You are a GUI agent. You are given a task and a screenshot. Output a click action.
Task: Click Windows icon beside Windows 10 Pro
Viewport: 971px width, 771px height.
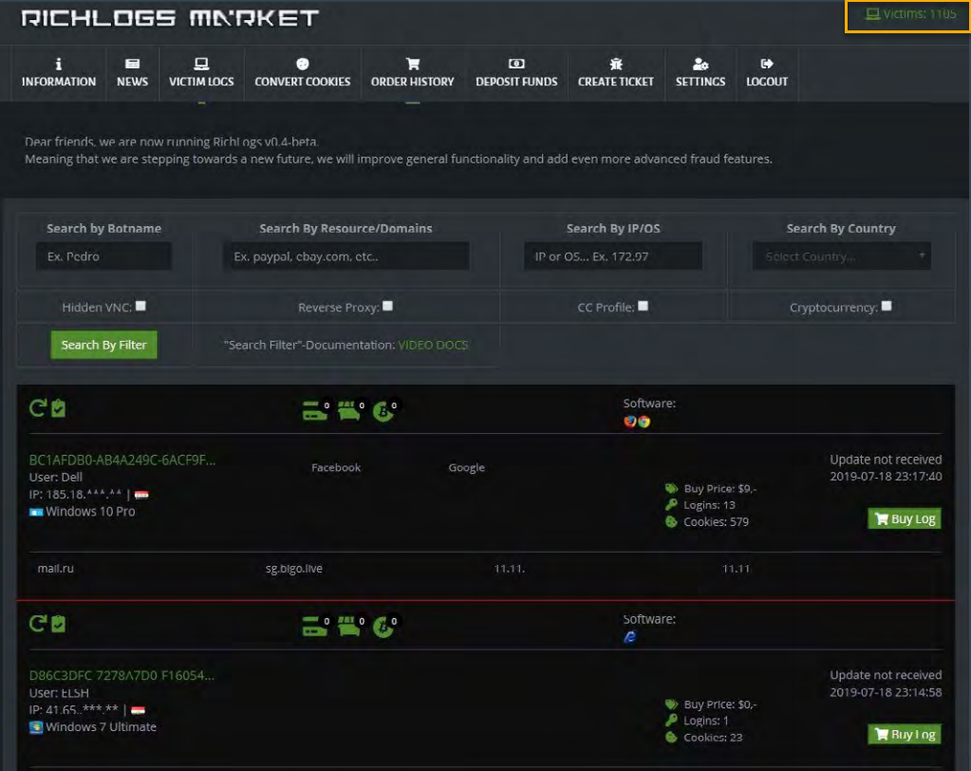point(36,512)
